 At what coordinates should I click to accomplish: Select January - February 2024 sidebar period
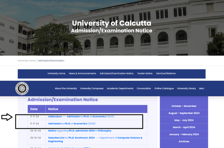click(184, 134)
